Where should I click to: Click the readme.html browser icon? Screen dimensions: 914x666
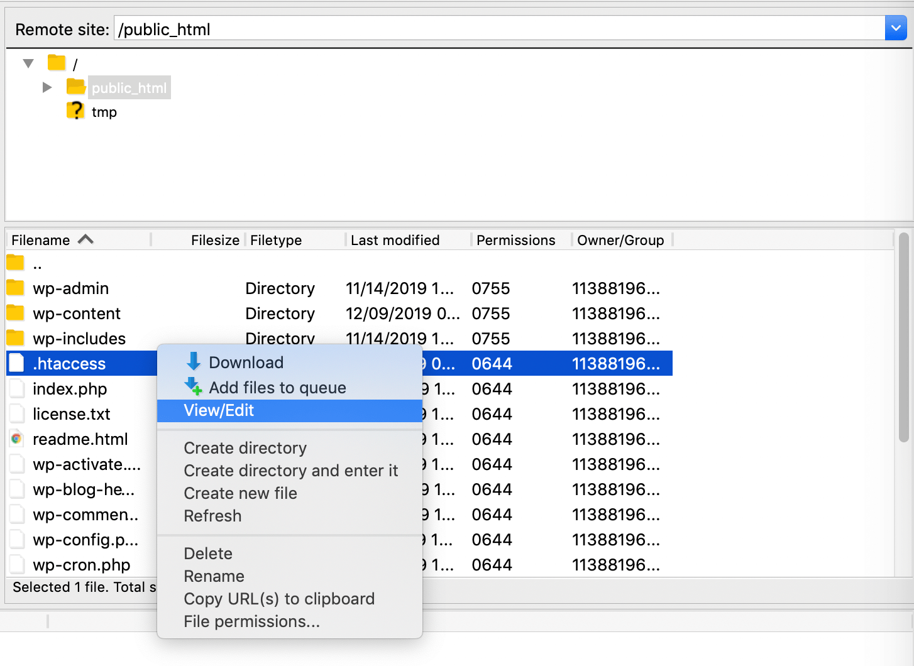[x=16, y=439]
